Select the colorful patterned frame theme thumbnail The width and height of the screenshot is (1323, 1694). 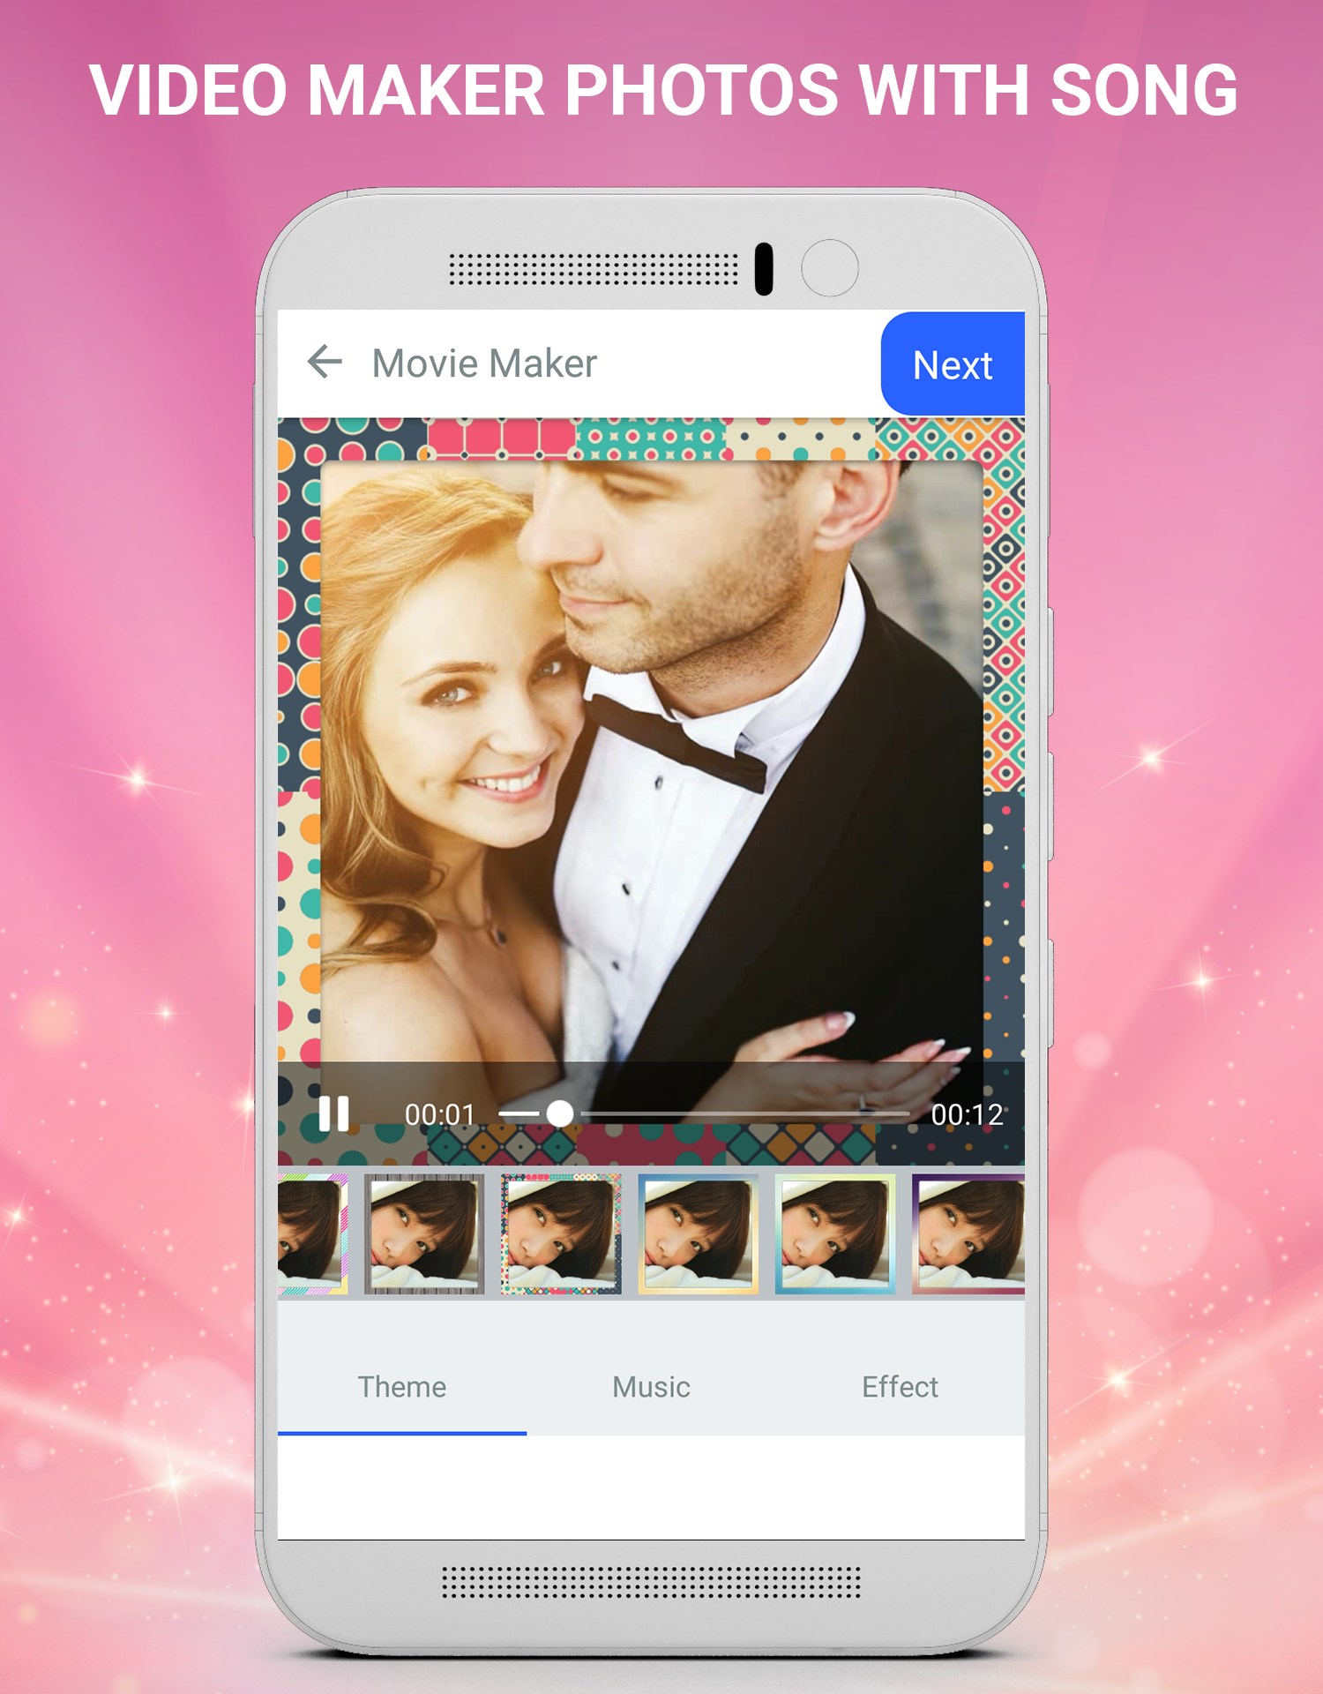[x=561, y=1233]
